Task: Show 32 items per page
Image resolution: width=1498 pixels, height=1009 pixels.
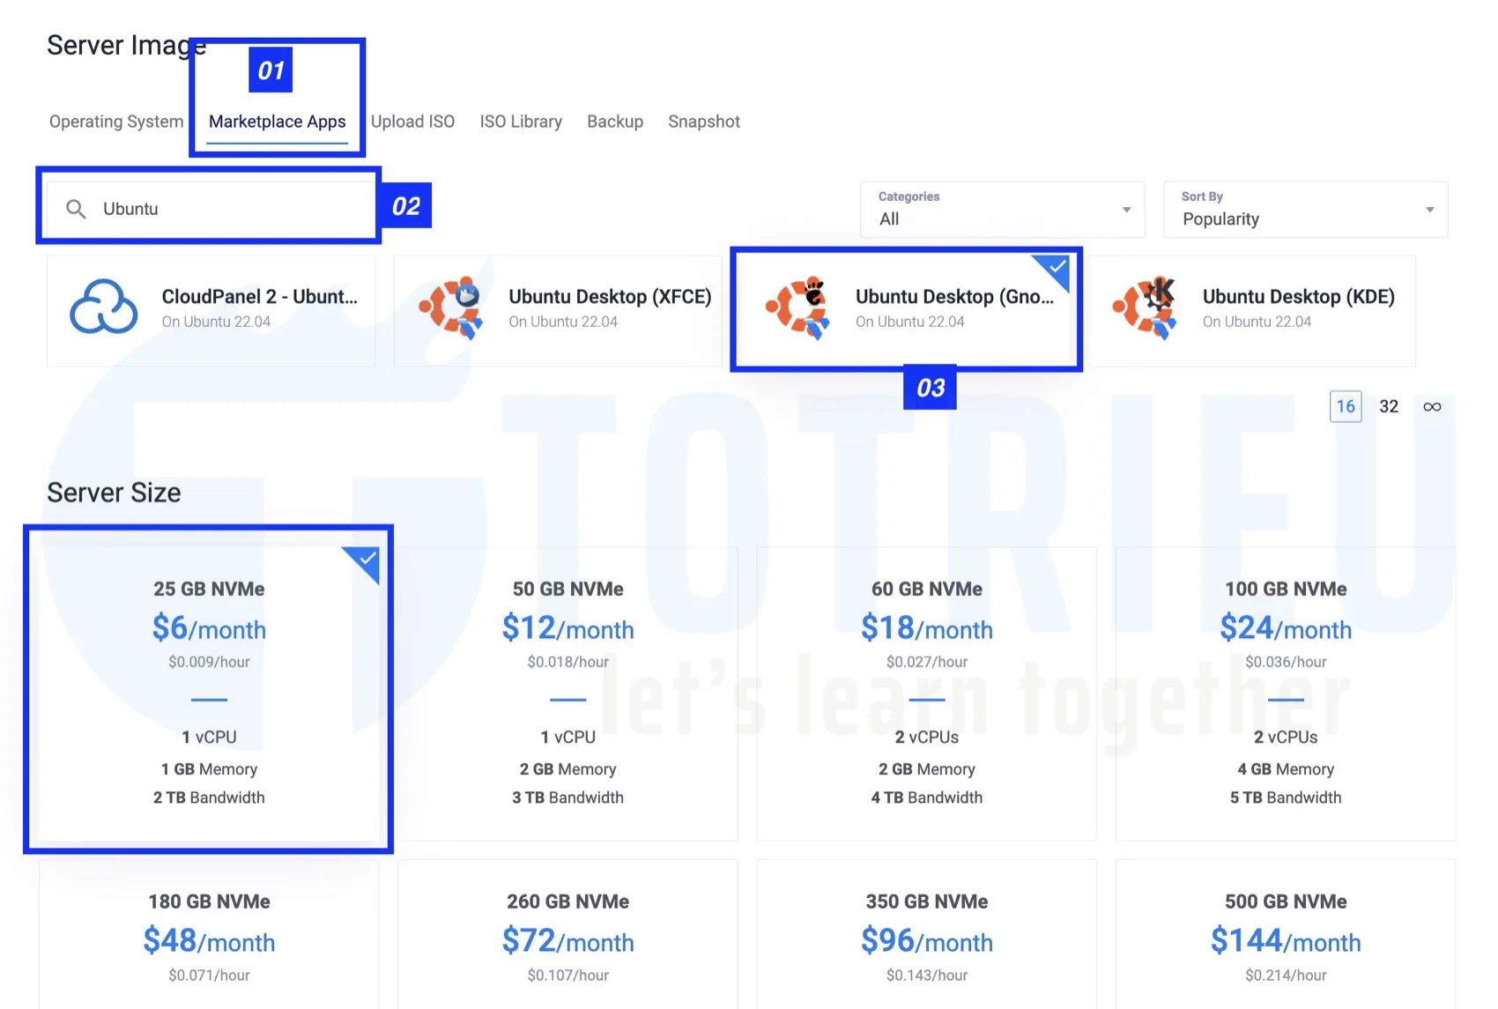Action: click(x=1389, y=406)
